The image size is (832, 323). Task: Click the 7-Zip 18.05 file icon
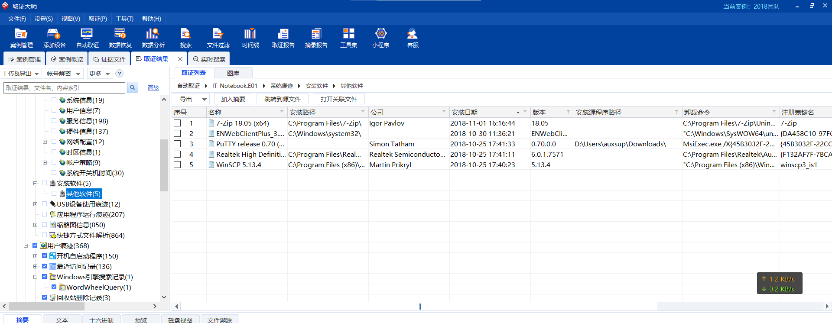211,123
